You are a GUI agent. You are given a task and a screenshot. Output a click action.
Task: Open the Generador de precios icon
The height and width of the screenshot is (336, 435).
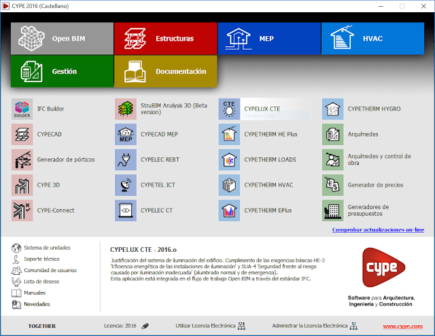[x=332, y=185]
